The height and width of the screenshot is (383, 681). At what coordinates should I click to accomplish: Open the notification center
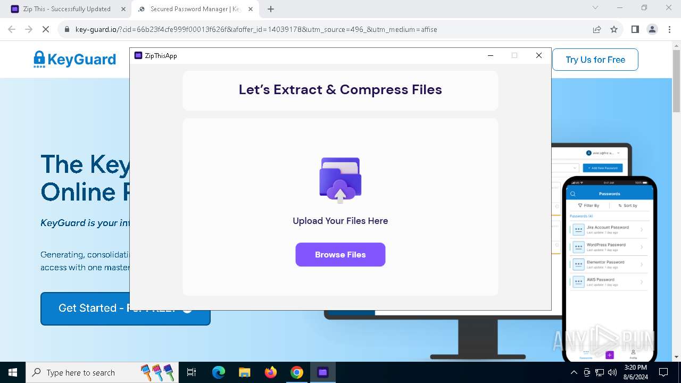[x=663, y=372]
